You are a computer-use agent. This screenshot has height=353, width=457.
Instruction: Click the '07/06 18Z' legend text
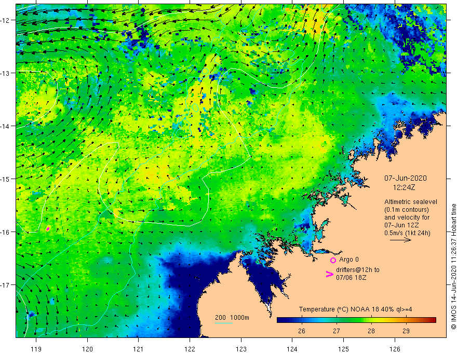tap(351, 278)
